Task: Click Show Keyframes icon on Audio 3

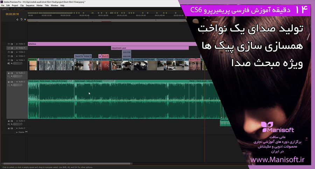Action: point(12,124)
